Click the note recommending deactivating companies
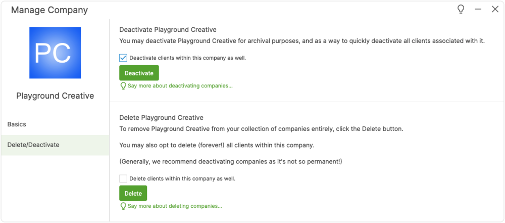The height and width of the screenshot is (223, 505). point(230,162)
